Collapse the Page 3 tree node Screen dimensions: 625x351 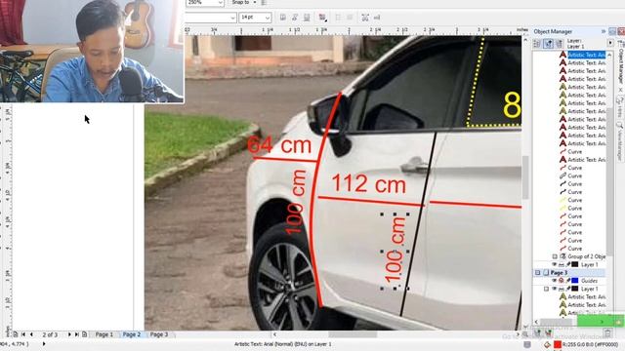point(538,273)
